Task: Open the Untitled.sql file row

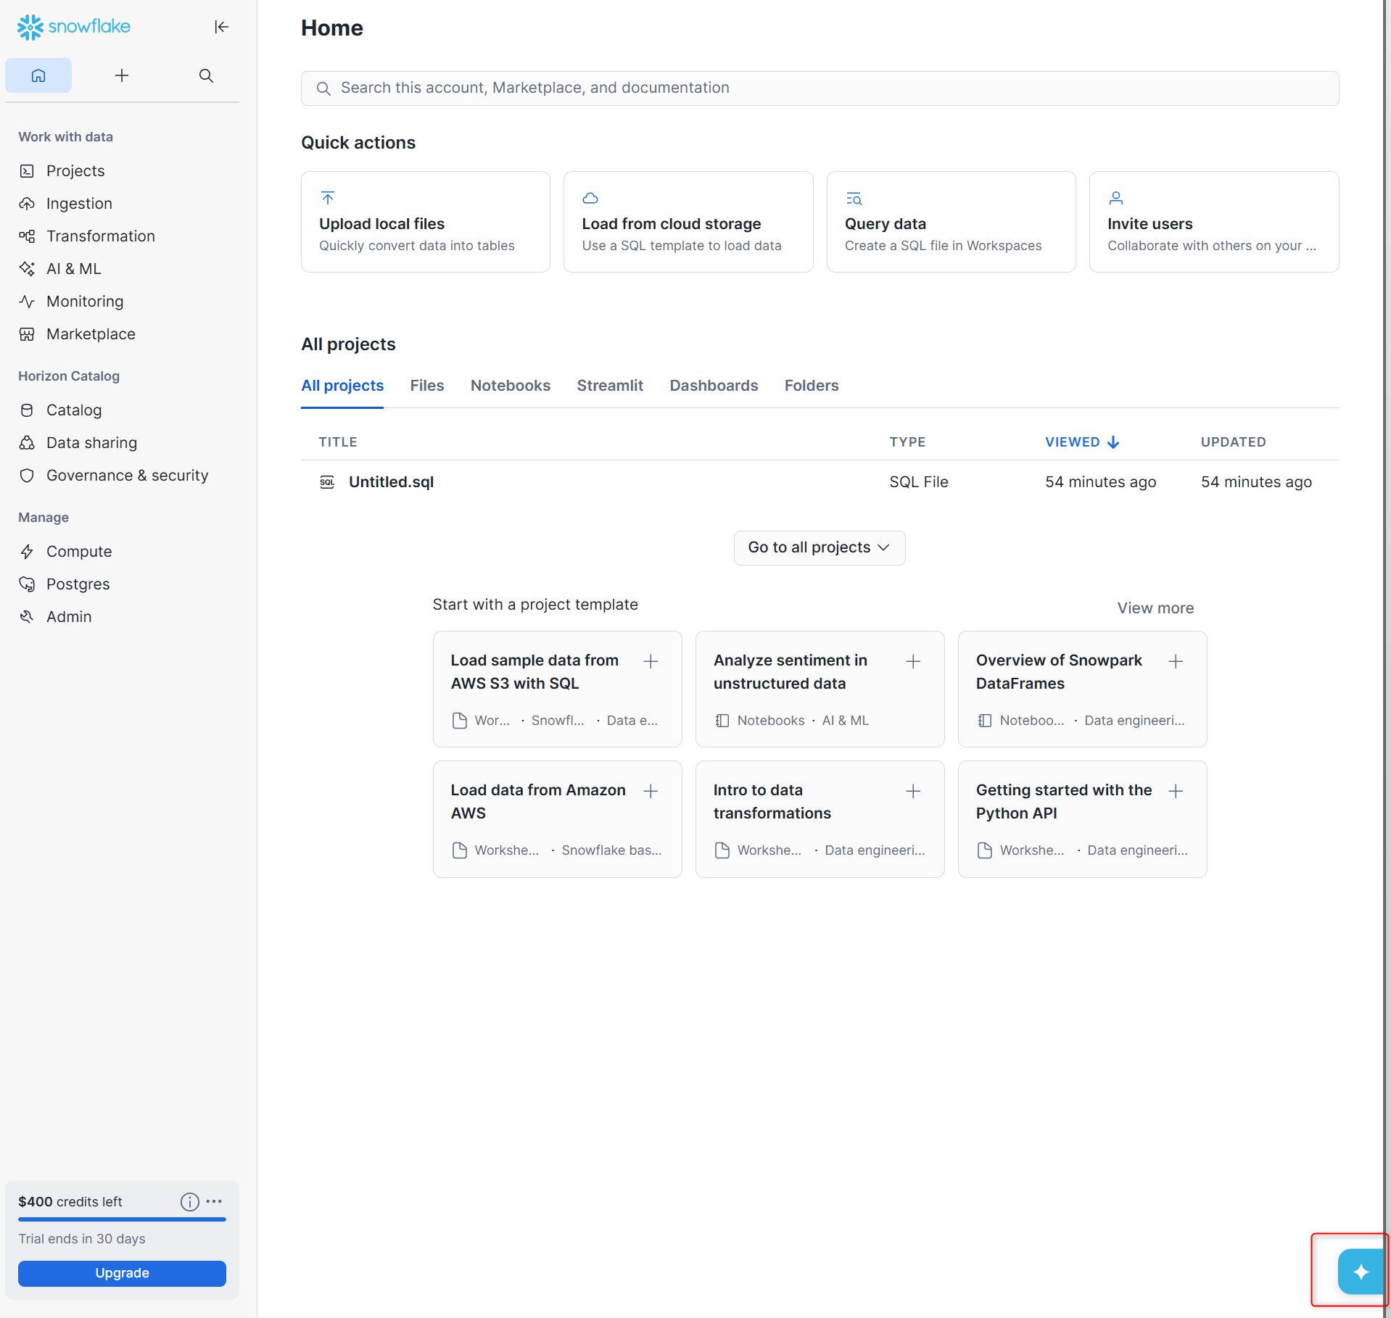Action: click(x=391, y=482)
